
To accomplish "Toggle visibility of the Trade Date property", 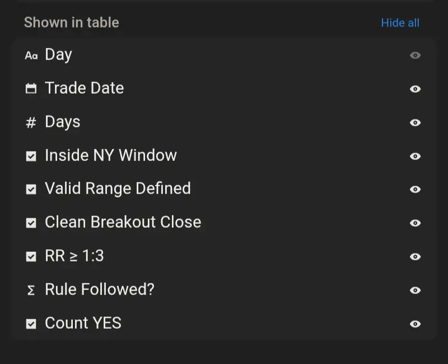I will coord(415,89).
